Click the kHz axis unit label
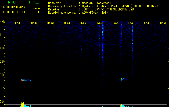This screenshot has width=169, height=107. (2, 22)
